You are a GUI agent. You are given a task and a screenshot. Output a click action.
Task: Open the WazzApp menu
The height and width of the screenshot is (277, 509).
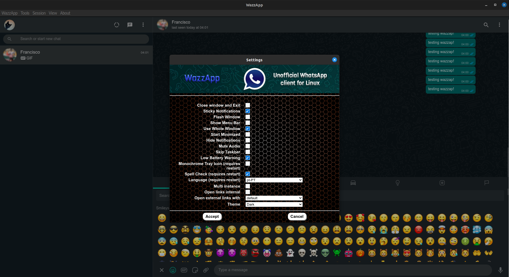pos(10,13)
